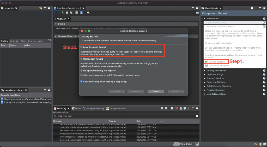Screen dimensions: 267x147
Task: Click the Run Expert System Test report icon
Action: point(76,13)
